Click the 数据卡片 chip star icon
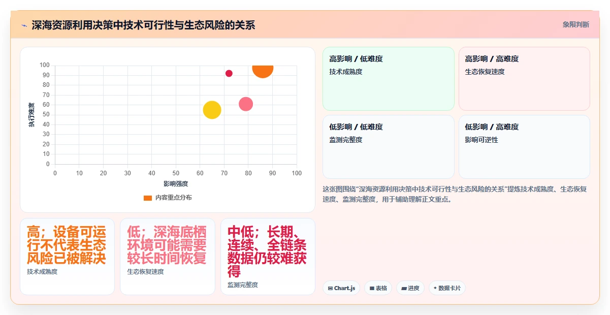 pos(435,288)
